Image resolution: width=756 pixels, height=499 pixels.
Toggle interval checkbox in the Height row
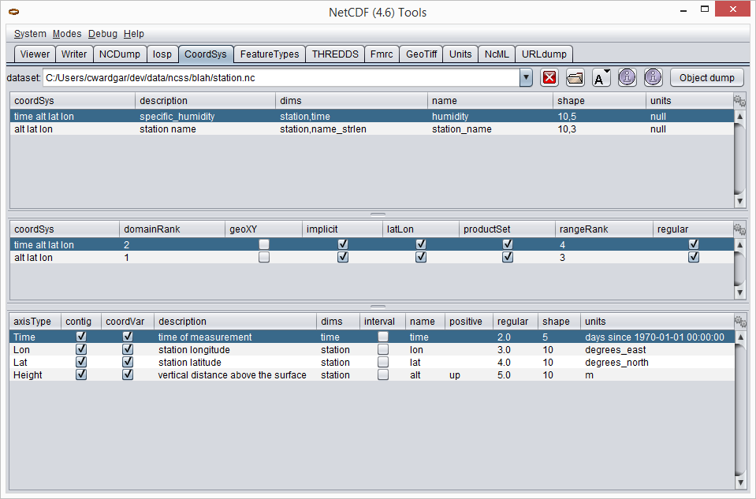(383, 375)
